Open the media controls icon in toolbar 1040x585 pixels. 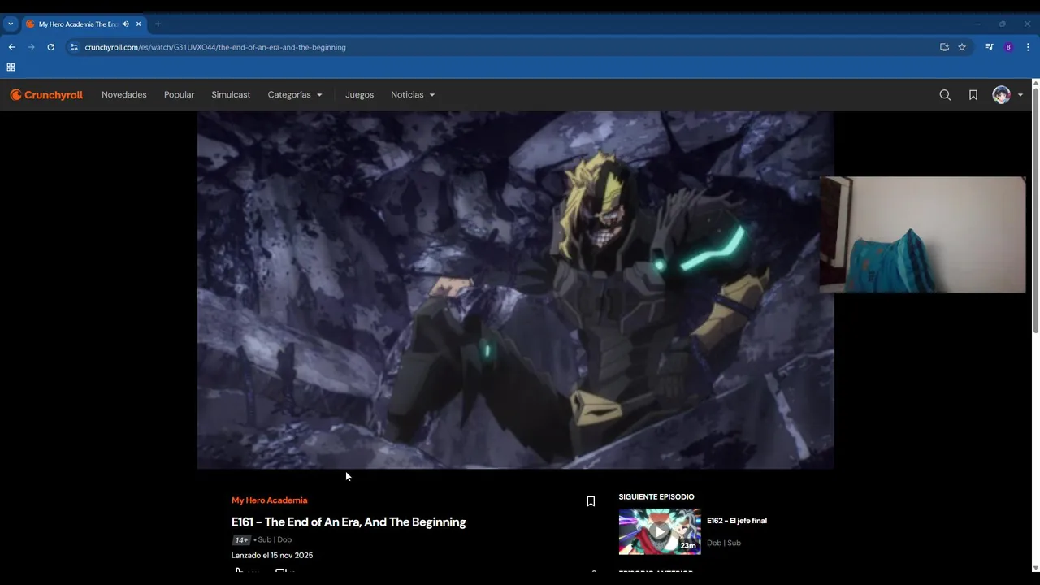[989, 47]
